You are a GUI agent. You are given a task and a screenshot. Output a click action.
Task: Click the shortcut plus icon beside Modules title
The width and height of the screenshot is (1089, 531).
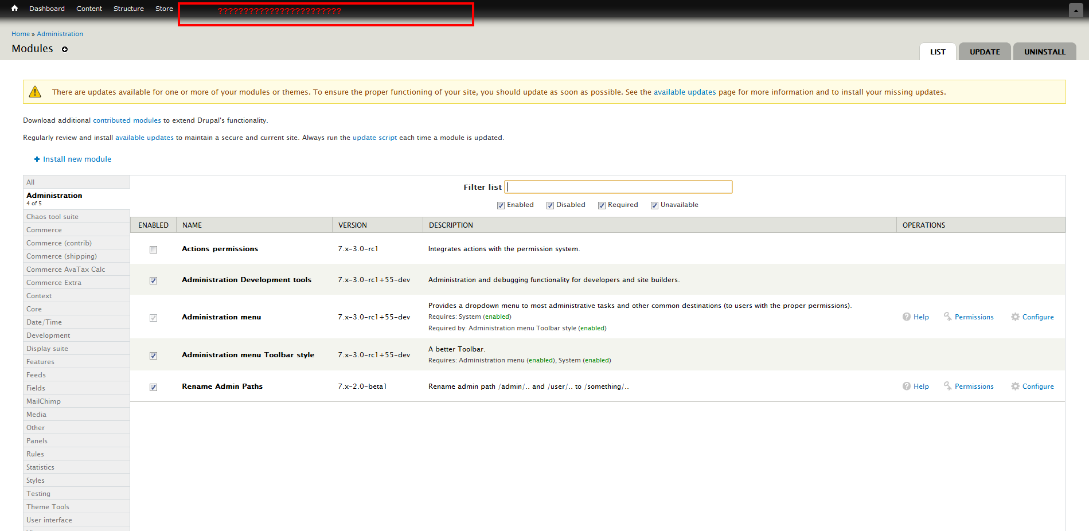(65, 49)
